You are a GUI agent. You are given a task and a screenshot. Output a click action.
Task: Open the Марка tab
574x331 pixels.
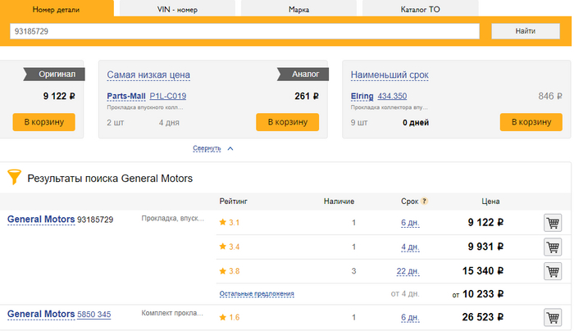[x=298, y=9]
